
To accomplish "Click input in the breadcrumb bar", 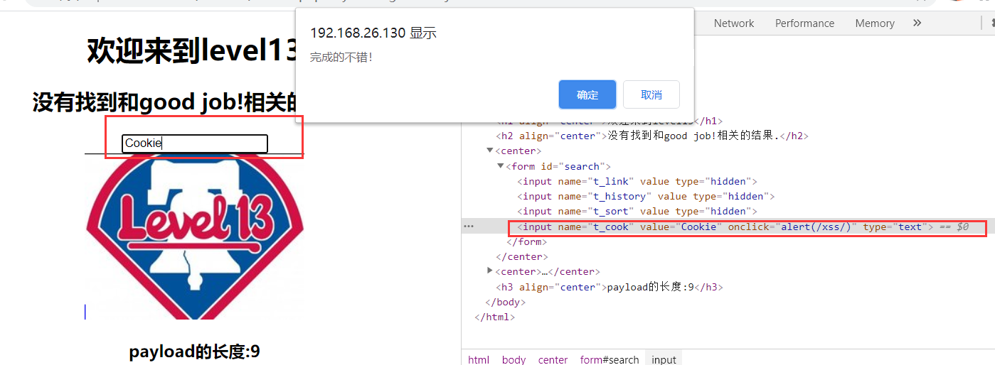I will [x=664, y=359].
